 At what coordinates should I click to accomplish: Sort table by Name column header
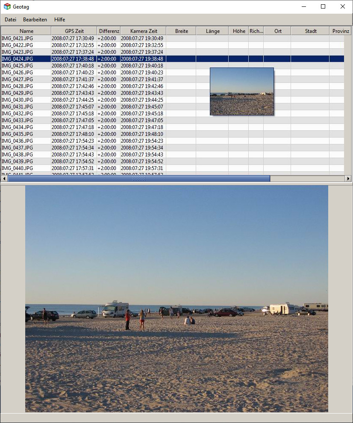26,31
